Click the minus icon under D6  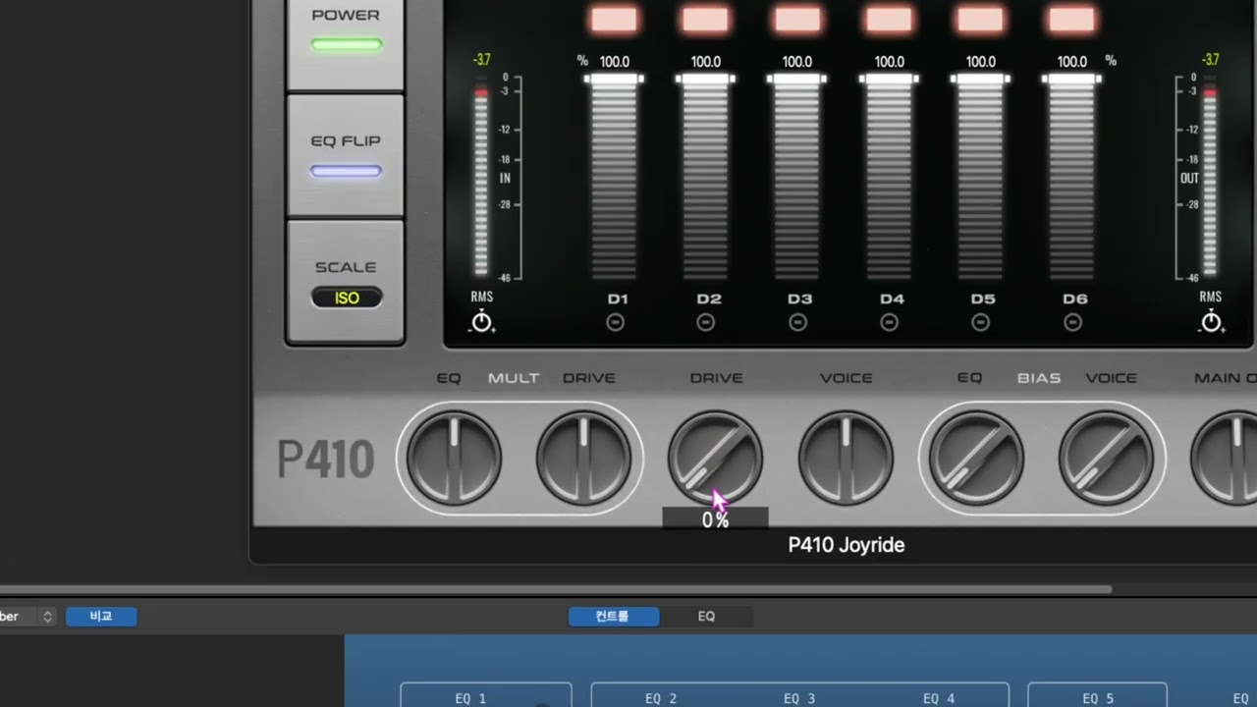(x=1072, y=322)
